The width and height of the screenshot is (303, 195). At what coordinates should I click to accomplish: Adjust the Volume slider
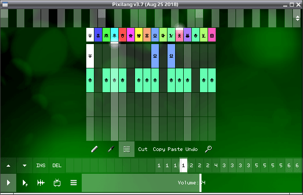pos(192,183)
